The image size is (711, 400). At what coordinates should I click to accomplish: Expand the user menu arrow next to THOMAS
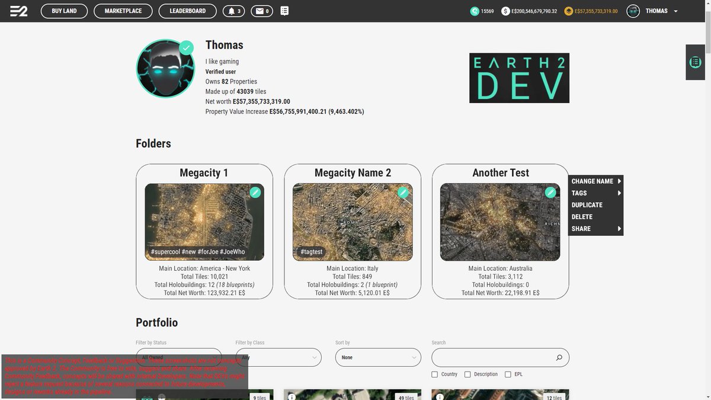coord(676,11)
